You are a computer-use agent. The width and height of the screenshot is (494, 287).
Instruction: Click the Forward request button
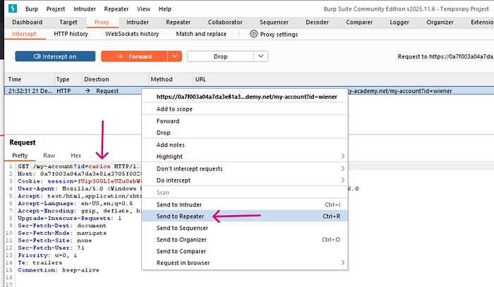(134, 56)
